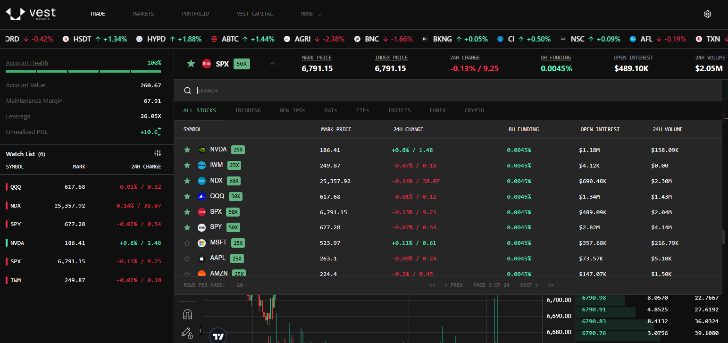Switch to the NEW IPOs tab

pos(293,110)
